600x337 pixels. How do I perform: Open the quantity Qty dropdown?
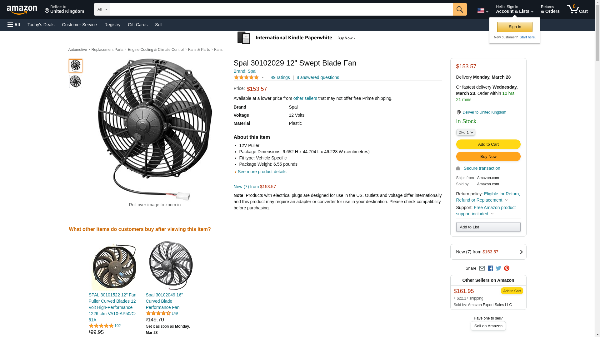[x=465, y=132]
